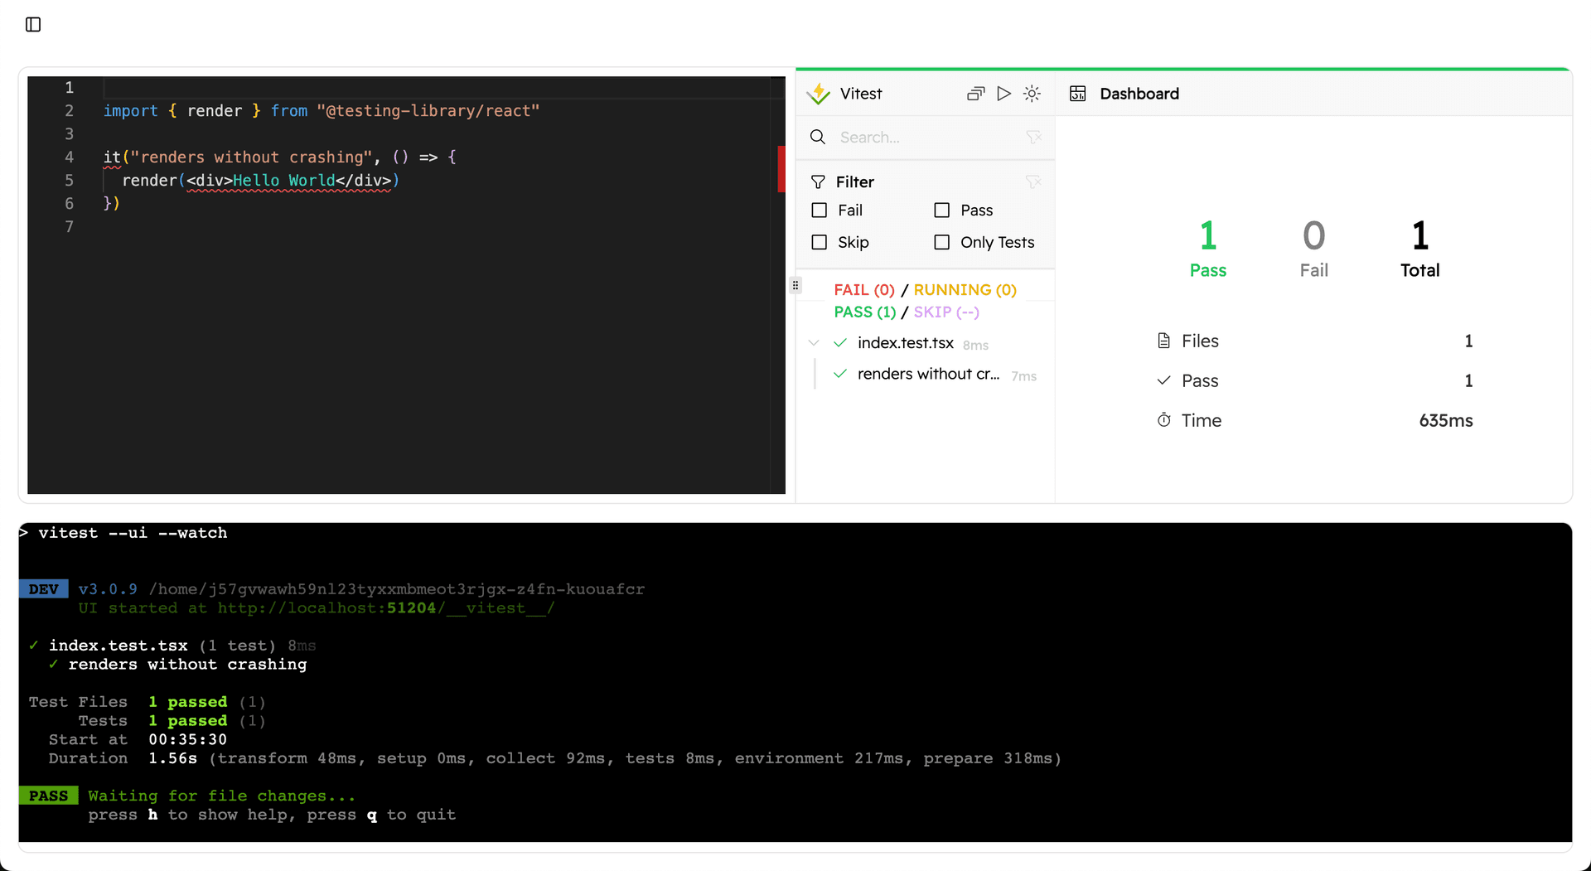This screenshot has height=871, width=1591.
Task: Click line 2 import statement in editor
Action: (x=322, y=110)
